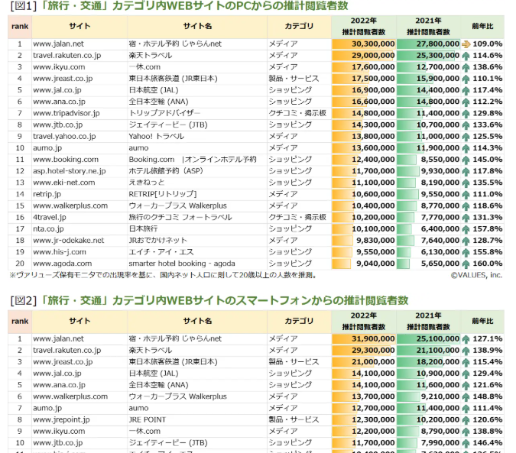This screenshot has height=453, width=516.
Task: Click the green up arrow beside 129.8%
Action: 466,113
